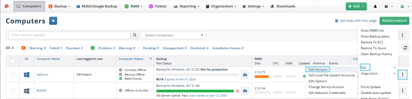Open the help question-mark menu
412x99 pixels.
tap(389, 6)
